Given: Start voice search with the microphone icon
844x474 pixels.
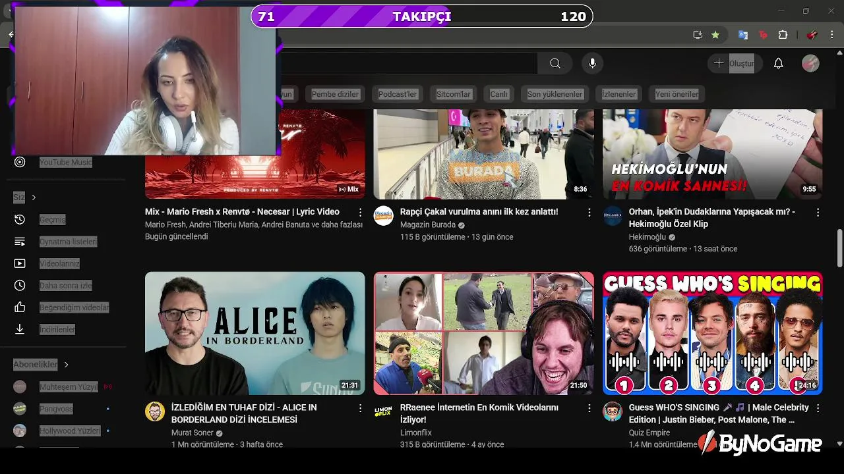Looking at the screenshot, I should pos(592,63).
